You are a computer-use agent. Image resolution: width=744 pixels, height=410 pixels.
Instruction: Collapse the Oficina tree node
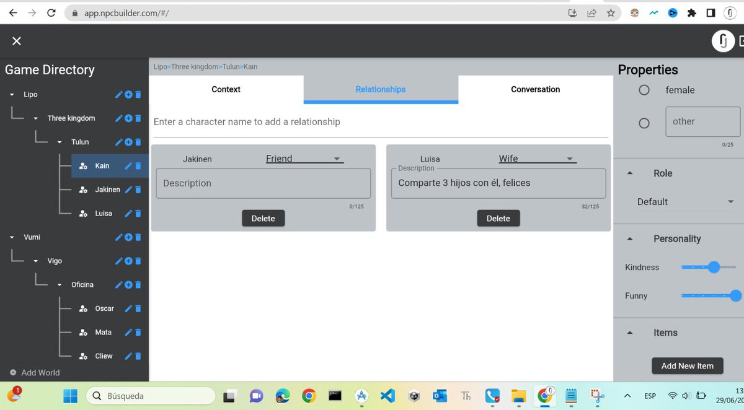click(x=60, y=285)
